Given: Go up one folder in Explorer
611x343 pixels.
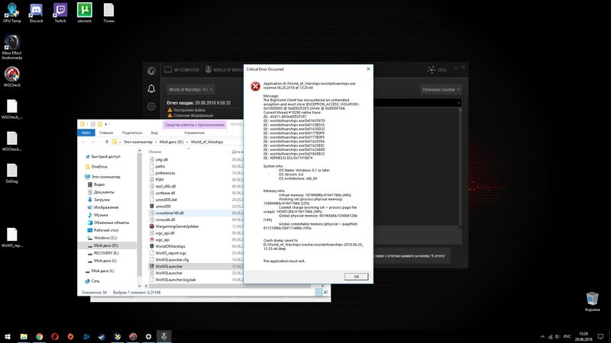Looking at the screenshot, I should coord(107,142).
